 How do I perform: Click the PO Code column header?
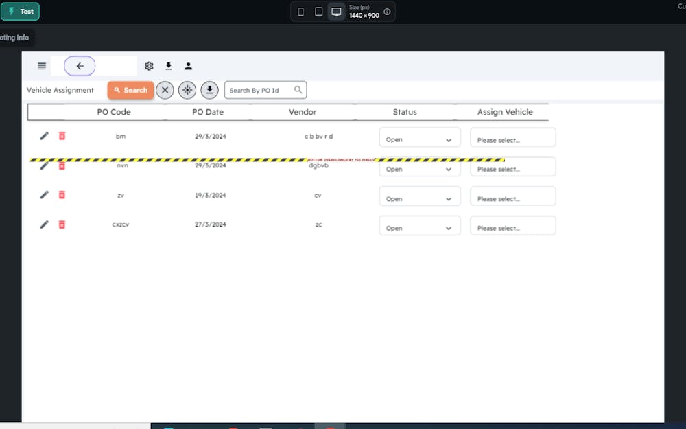click(x=114, y=112)
